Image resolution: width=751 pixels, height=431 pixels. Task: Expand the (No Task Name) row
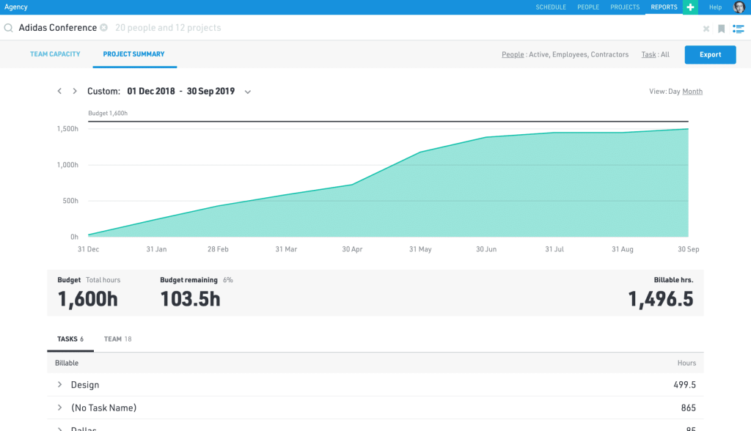click(x=59, y=408)
